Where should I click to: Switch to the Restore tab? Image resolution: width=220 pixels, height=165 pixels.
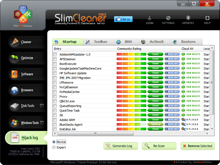pyautogui.click(x=187, y=42)
